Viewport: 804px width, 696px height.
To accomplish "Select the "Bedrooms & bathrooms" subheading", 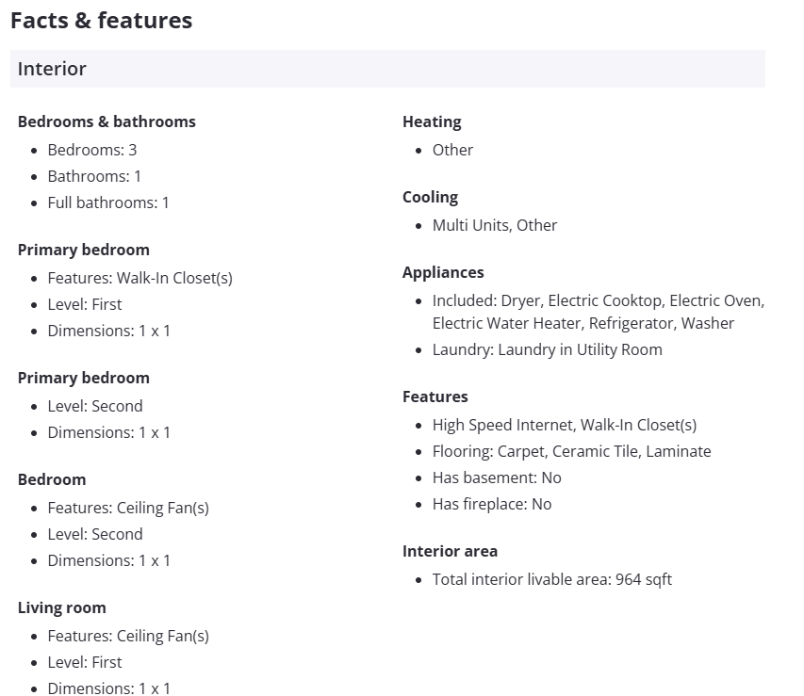I will 107,121.
